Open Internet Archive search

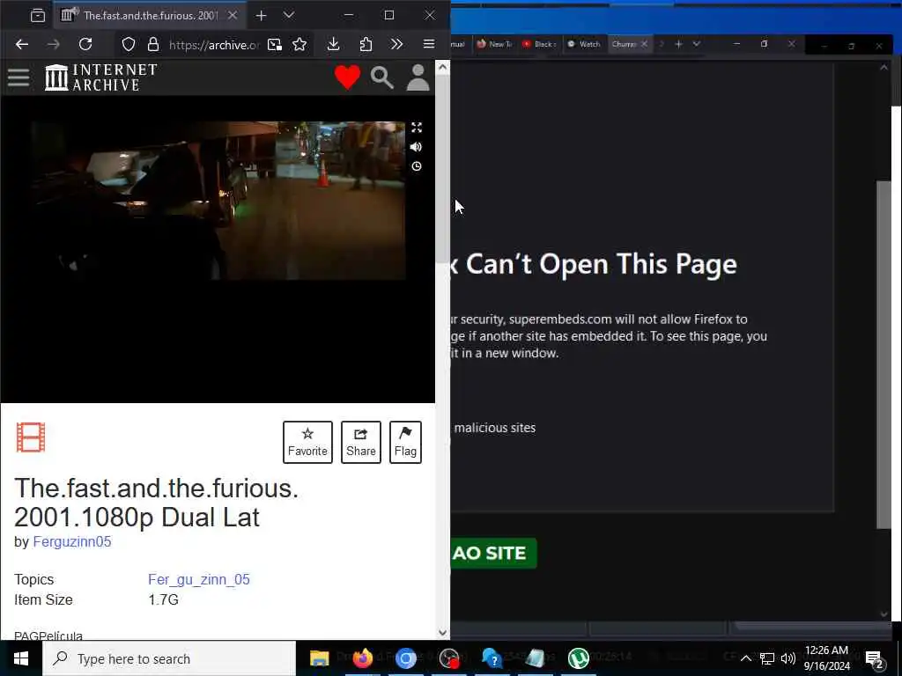click(382, 77)
